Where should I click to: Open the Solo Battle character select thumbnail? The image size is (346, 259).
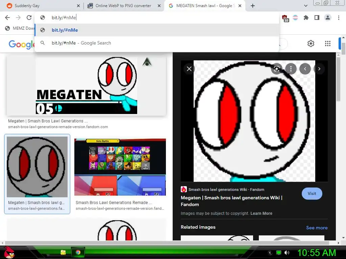[x=120, y=167]
